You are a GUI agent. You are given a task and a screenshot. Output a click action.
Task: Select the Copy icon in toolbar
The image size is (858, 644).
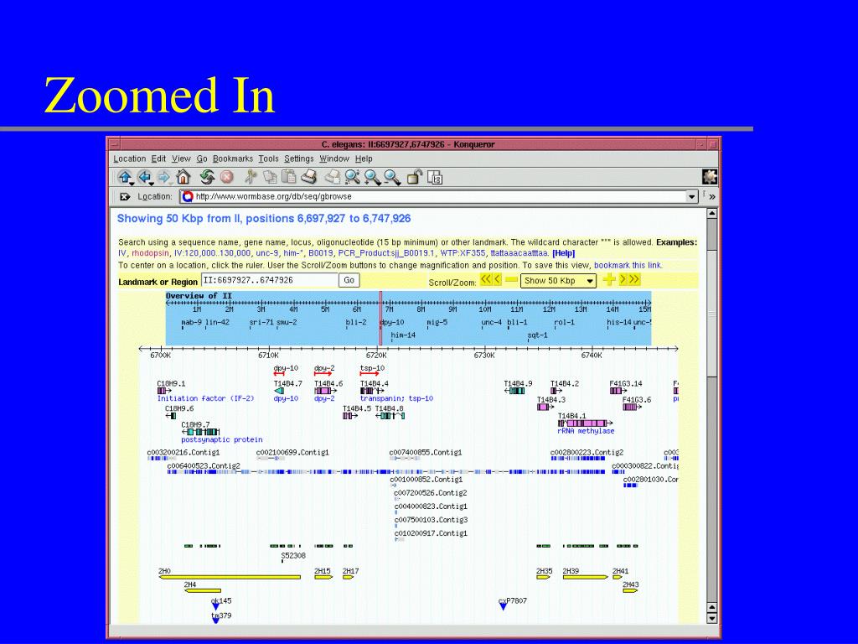[x=270, y=177]
